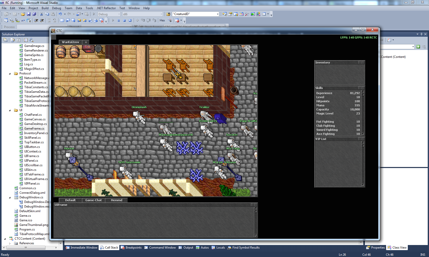
Task: Copy using the toolbar copy icon
Action: coord(47,14)
